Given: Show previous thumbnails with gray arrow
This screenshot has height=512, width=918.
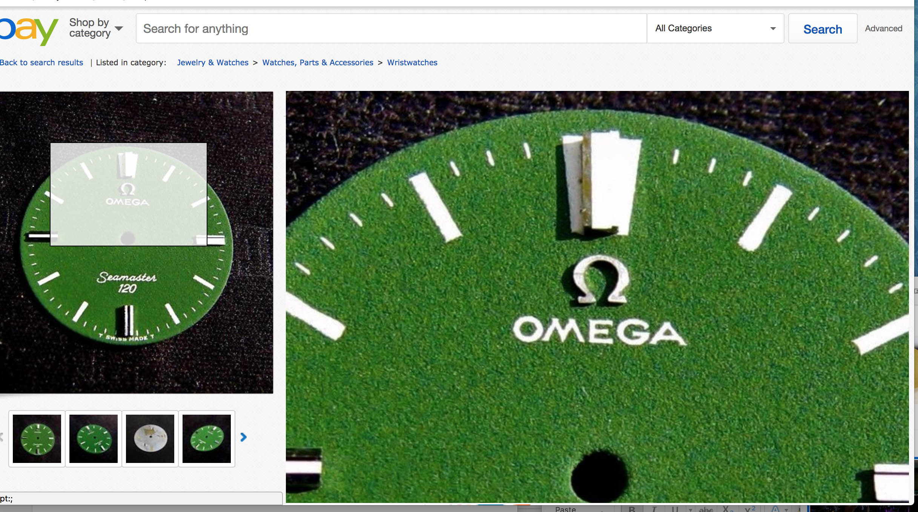Looking at the screenshot, I should pyautogui.click(x=2, y=437).
